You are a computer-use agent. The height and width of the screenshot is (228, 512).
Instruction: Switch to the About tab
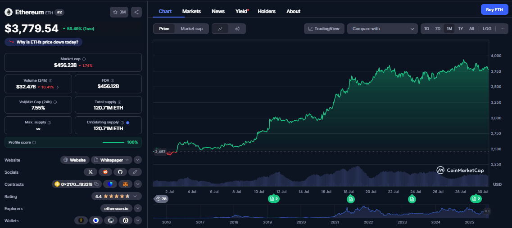(x=293, y=11)
